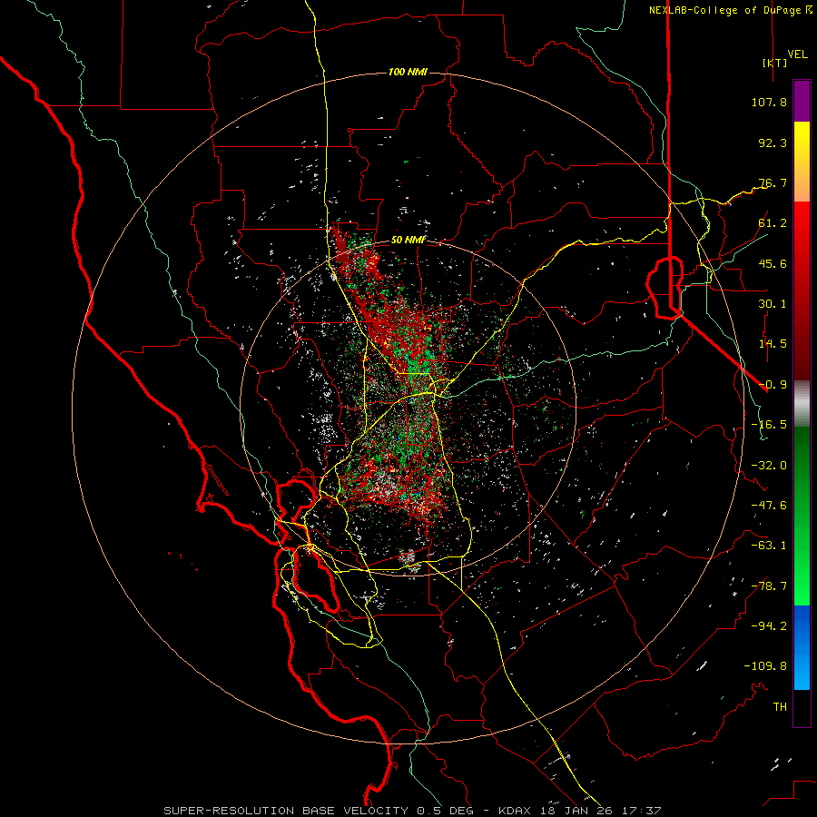
Task: Click the TH label on the color scale
Action: [780, 707]
